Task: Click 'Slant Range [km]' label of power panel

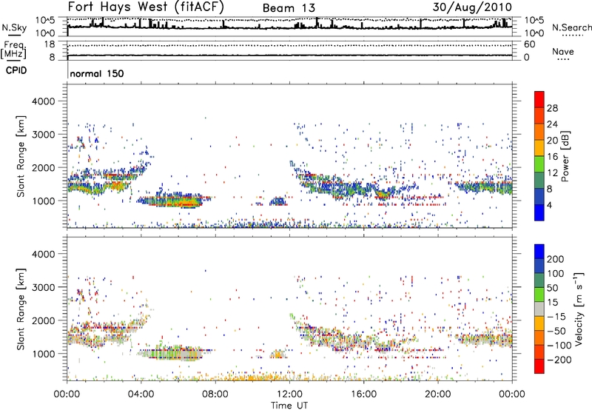Action: coord(21,156)
